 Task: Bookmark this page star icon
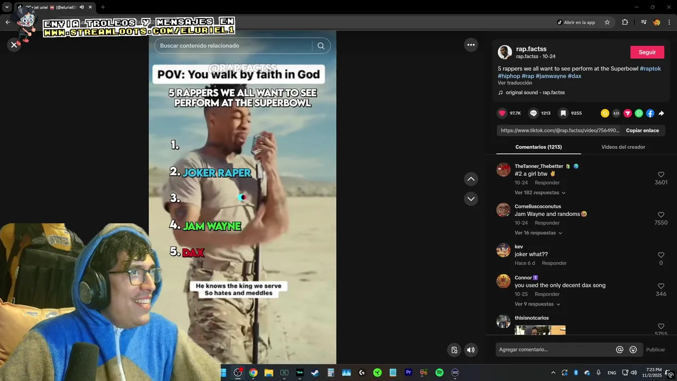[x=607, y=22]
